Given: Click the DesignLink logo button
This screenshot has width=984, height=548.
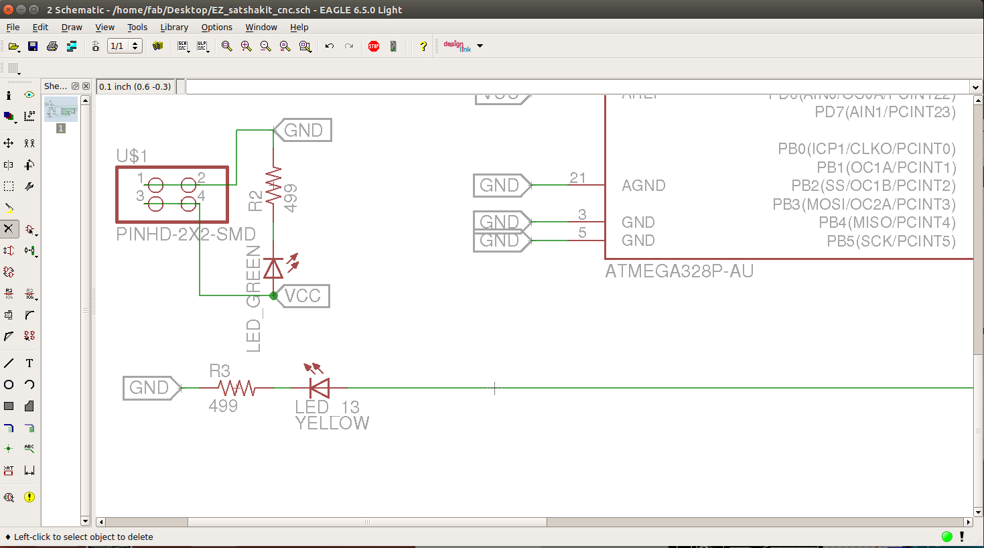Looking at the screenshot, I should (458, 46).
